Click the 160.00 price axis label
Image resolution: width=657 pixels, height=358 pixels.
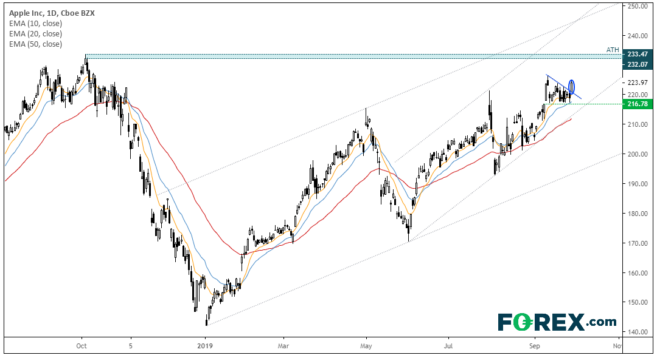coord(638,273)
